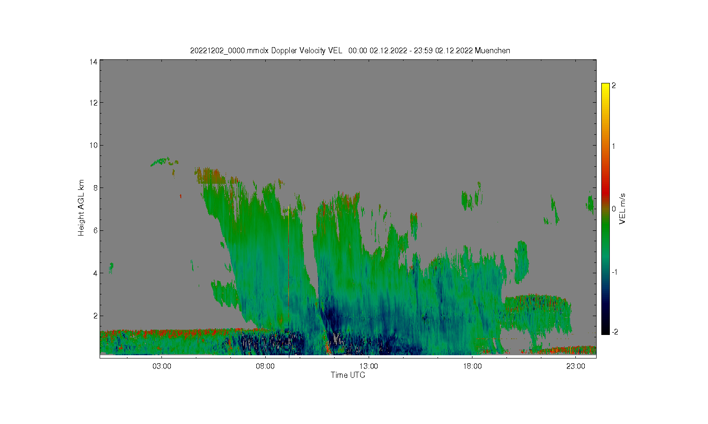Click the colorbar value label '-1'
This screenshot has width=708, height=424.
(615, 272)
